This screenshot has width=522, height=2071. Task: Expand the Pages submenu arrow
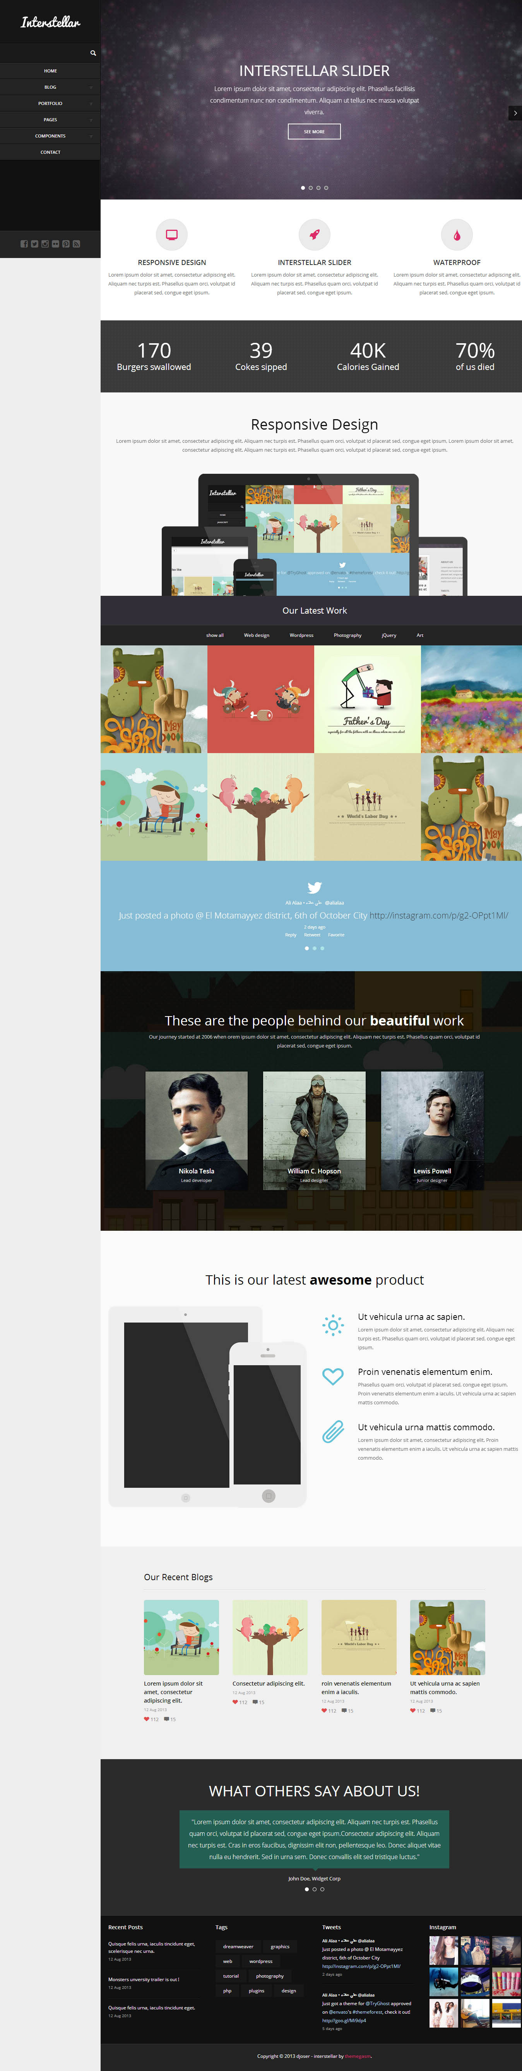coord(91,120)
